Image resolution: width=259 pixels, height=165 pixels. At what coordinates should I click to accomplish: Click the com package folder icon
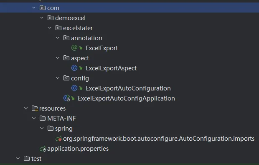coord(43,8)
